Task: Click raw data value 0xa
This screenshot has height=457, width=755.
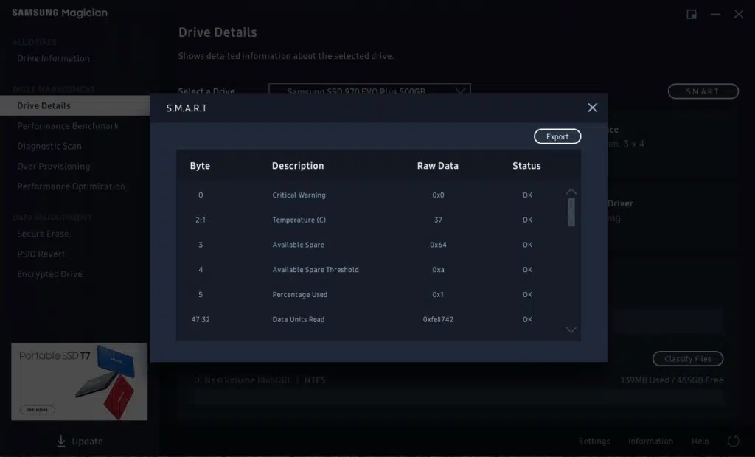Action: 438,270
